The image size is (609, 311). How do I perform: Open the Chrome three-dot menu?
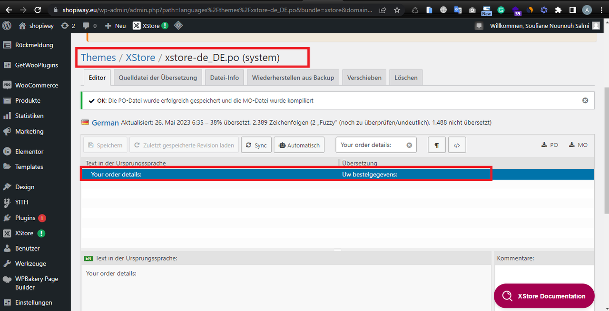coord(601,10)
